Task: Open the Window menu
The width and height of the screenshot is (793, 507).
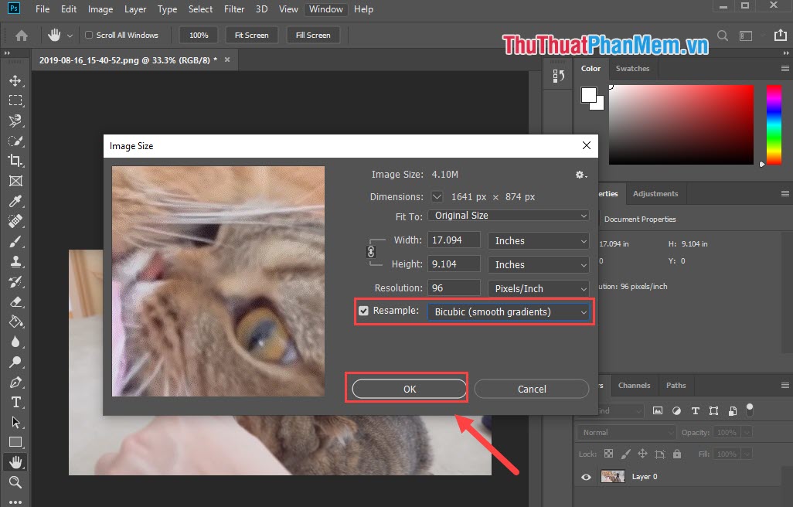Action: tap(325, 9)
